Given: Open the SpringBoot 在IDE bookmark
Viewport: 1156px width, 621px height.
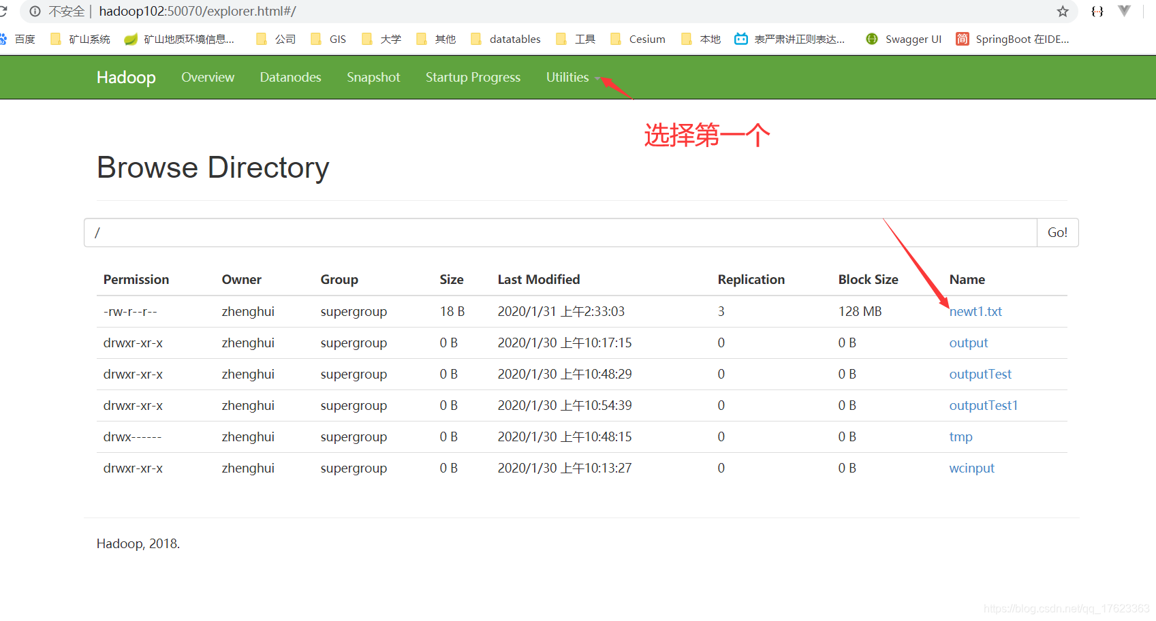Looking at the screenshot, I should point(1012,39).
